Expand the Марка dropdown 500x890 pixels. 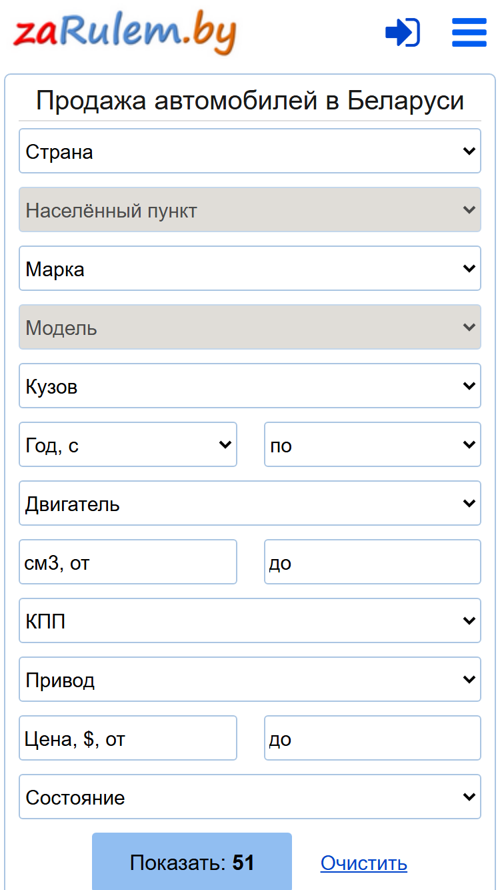coord(250,268)
